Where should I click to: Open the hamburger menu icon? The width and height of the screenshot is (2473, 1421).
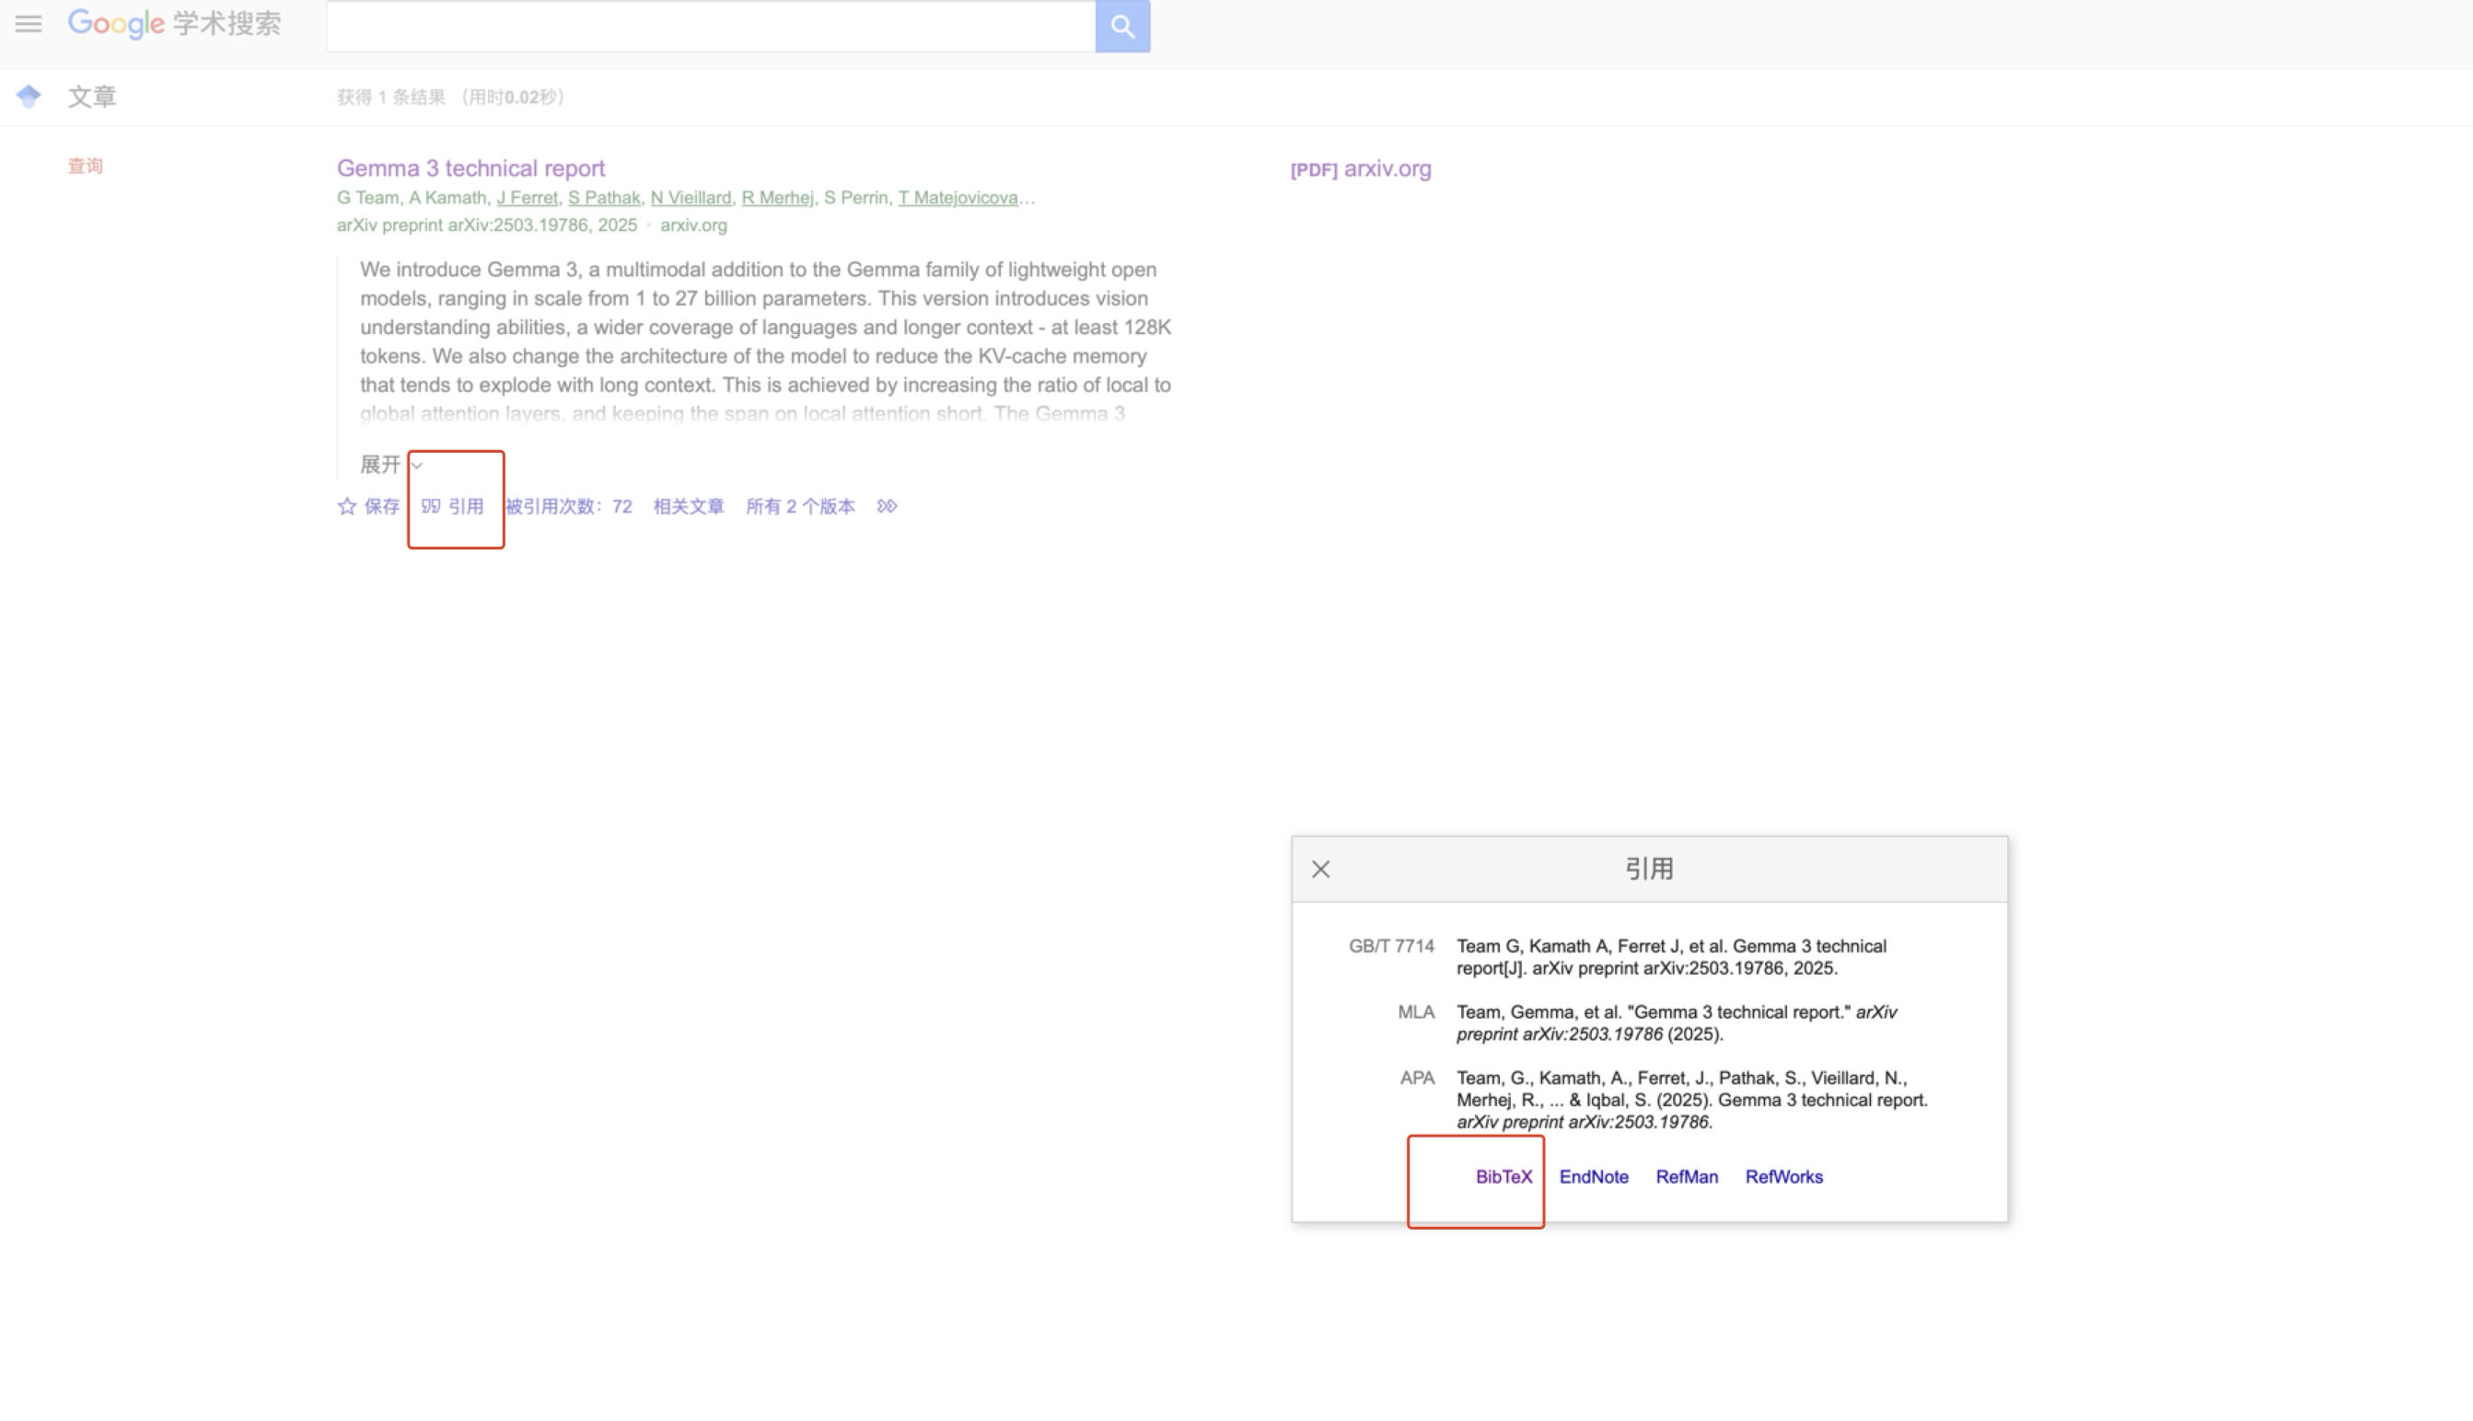click(29, 23)
